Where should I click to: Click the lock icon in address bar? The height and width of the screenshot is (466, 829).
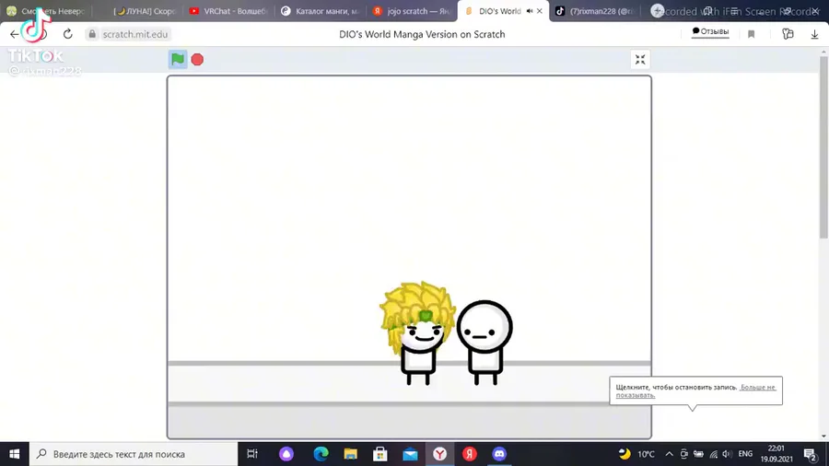[92, 34]
